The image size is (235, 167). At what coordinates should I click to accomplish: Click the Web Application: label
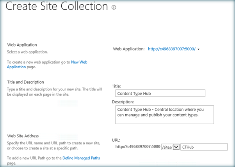129,49
